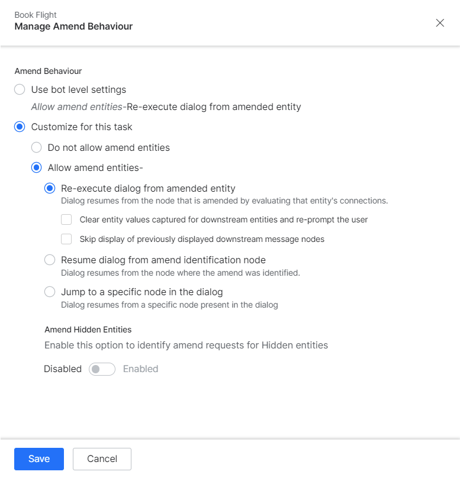Select the Use bot level settings radio button

[x=20, y=90]
